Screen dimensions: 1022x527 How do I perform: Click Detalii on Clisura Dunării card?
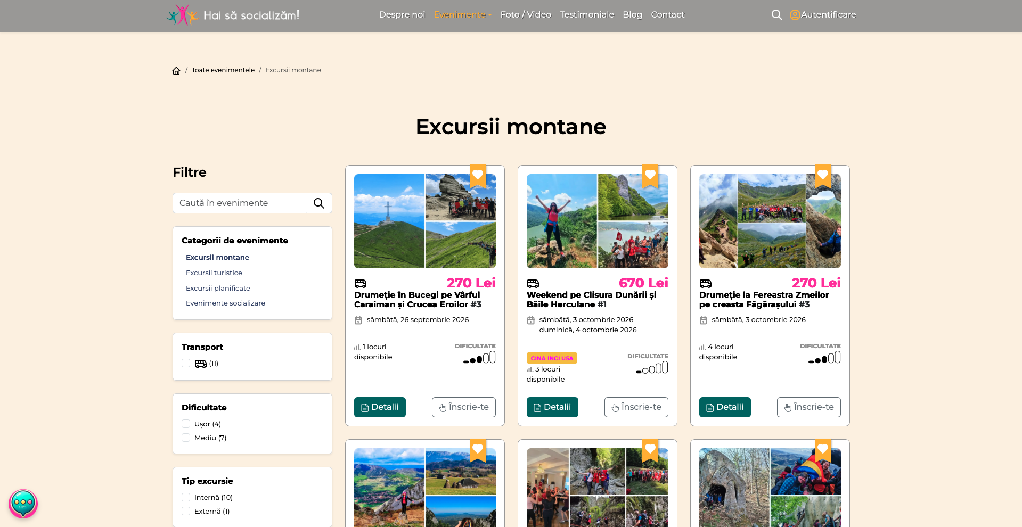(552, 407)
